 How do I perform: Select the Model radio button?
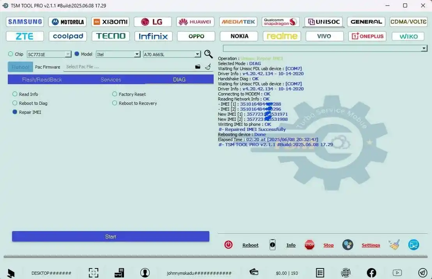click(77, 54)
